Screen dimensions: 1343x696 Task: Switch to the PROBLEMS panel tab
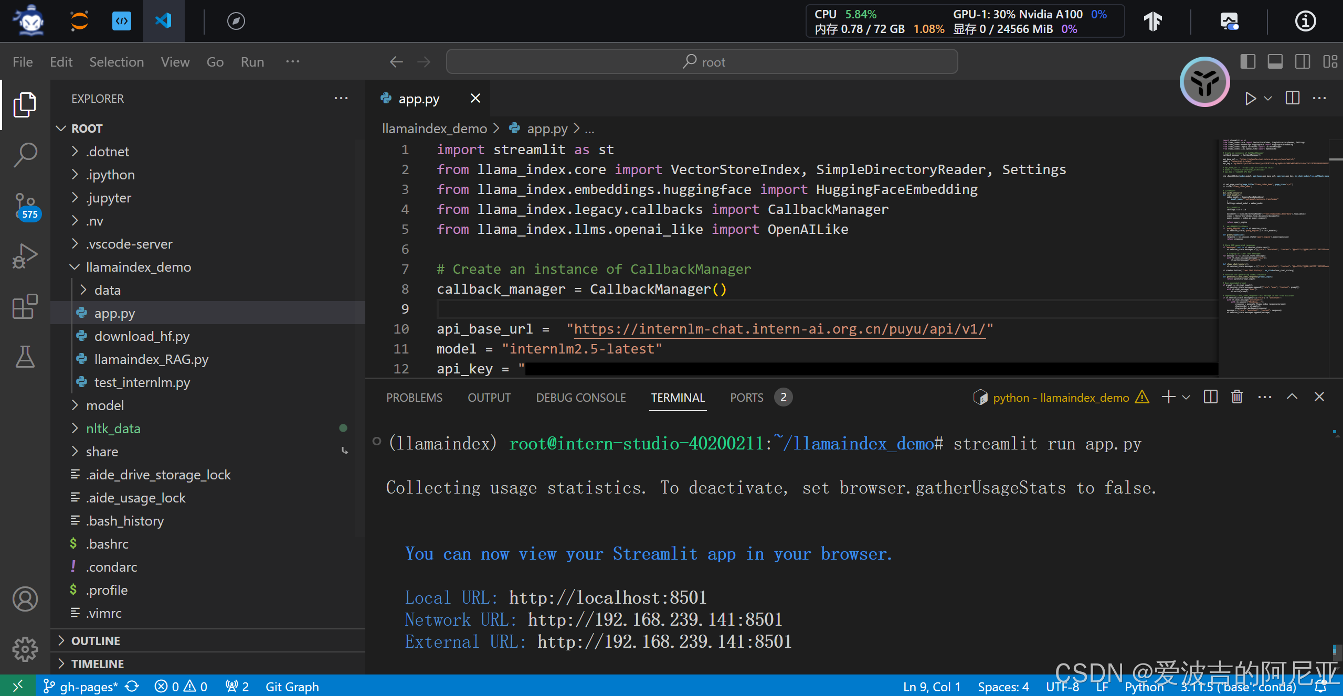point(414,398)
